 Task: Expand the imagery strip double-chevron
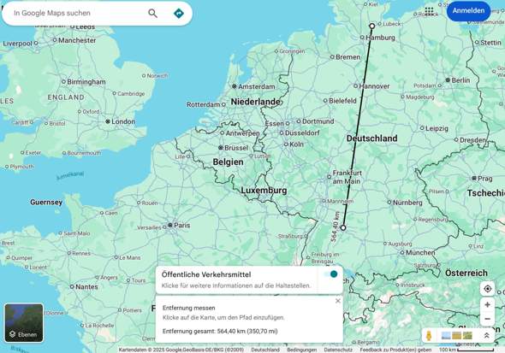[487, 336]
